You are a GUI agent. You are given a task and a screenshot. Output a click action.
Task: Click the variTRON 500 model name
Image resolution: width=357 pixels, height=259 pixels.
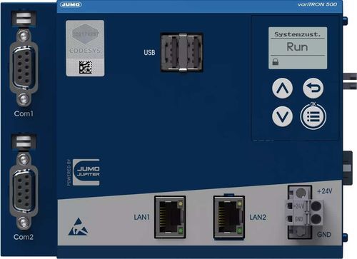tap(317, 4)
